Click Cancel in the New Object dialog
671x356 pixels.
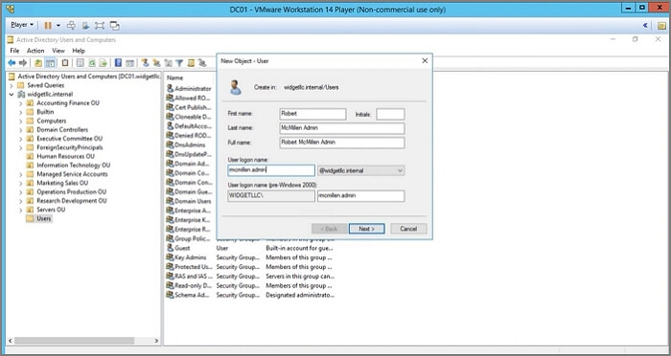click(x=408, y=229)
